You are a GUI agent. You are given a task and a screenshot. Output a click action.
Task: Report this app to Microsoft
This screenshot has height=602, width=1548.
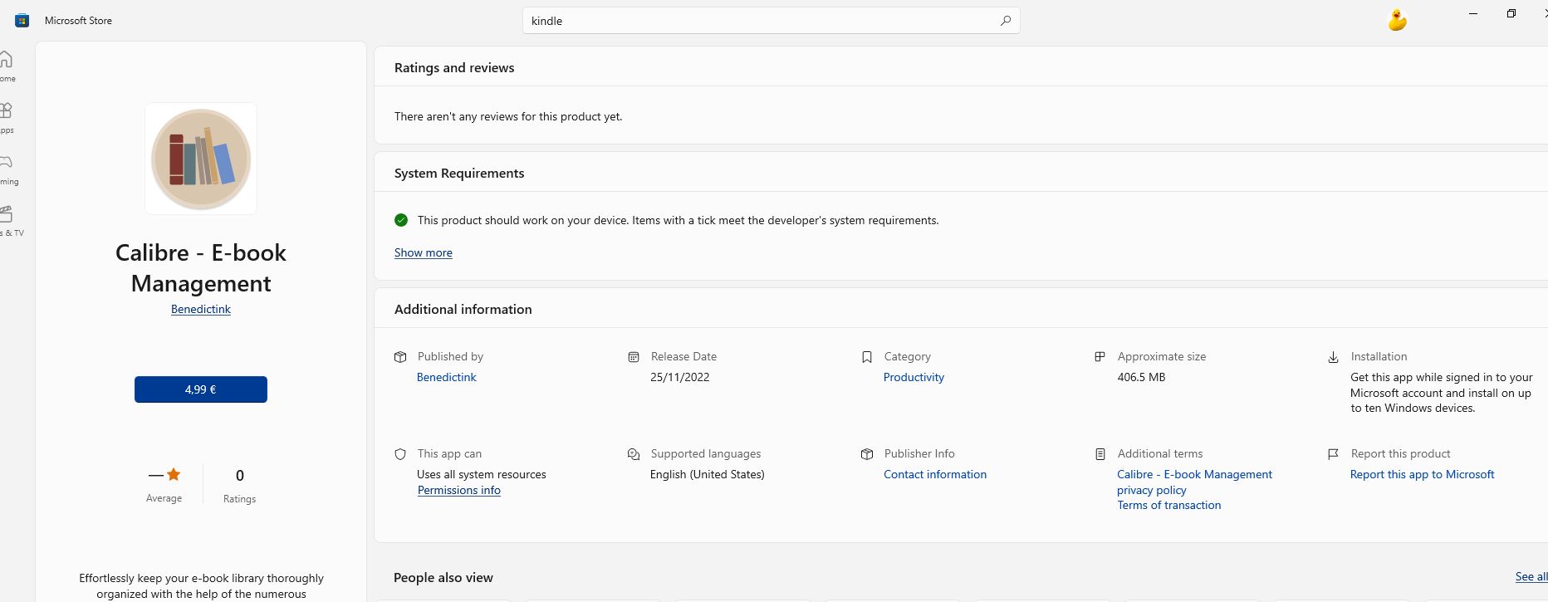click(x=1422, y=474)
